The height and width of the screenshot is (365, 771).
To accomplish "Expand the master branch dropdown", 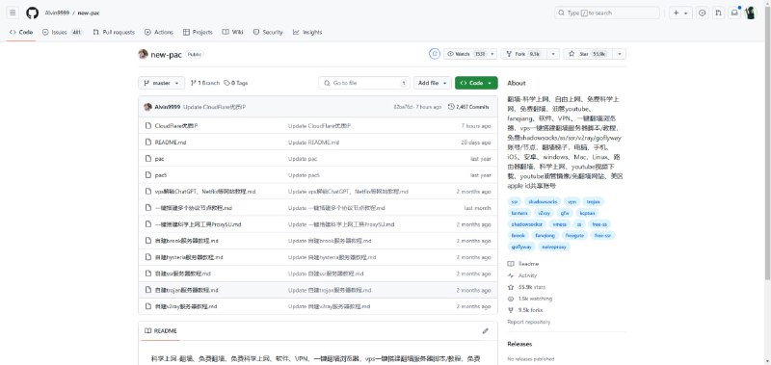I will tap(161, 83).
